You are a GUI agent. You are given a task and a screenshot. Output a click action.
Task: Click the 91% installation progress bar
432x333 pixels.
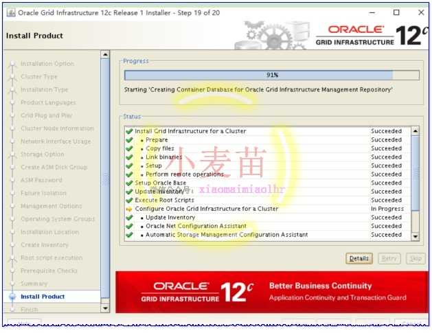tap(272, 76)
